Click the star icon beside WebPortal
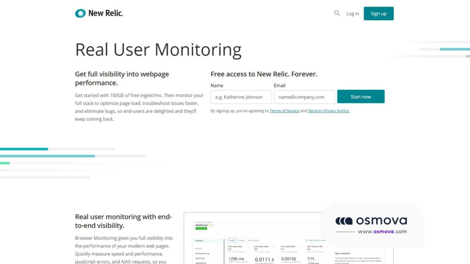Viewport: 470px width, 264px height. 210,225
